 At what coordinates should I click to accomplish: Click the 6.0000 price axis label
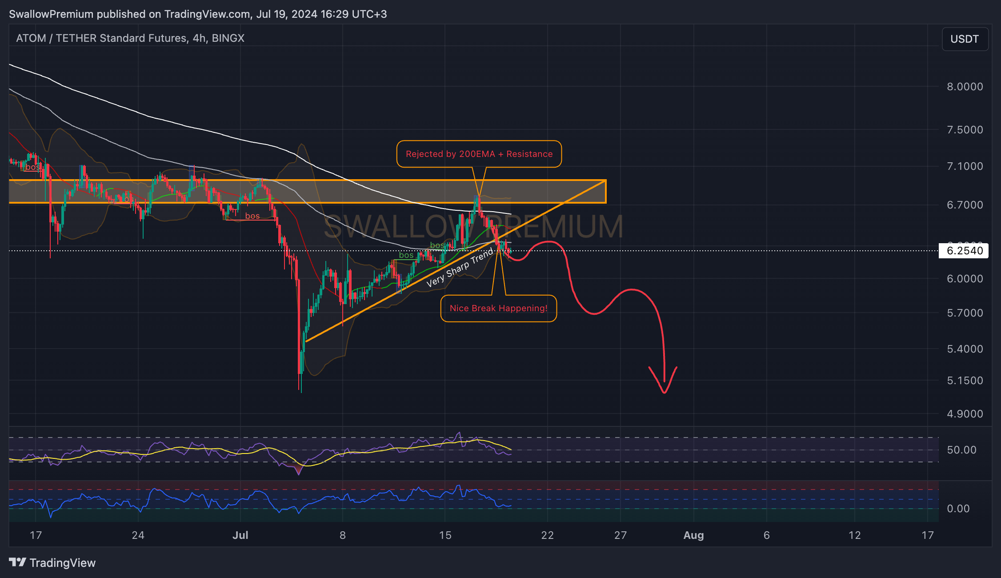tap(965, 279)
